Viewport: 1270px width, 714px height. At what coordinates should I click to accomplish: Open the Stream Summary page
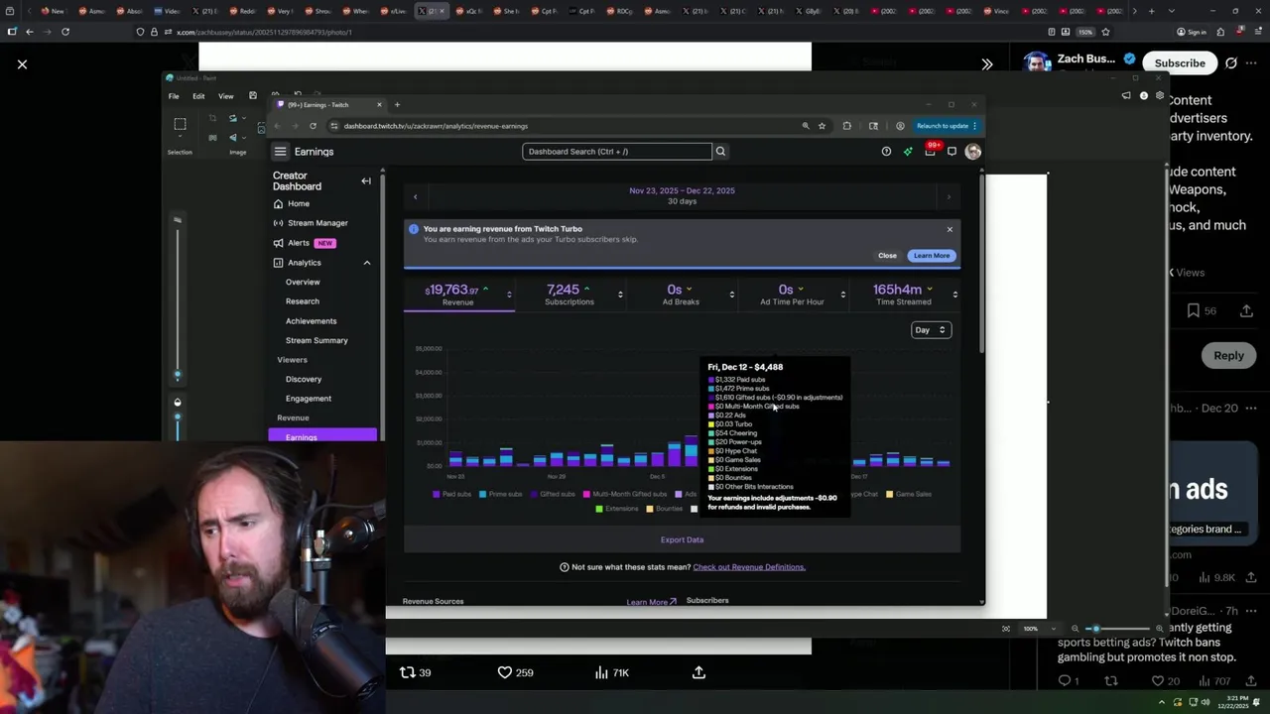point(317,340)
